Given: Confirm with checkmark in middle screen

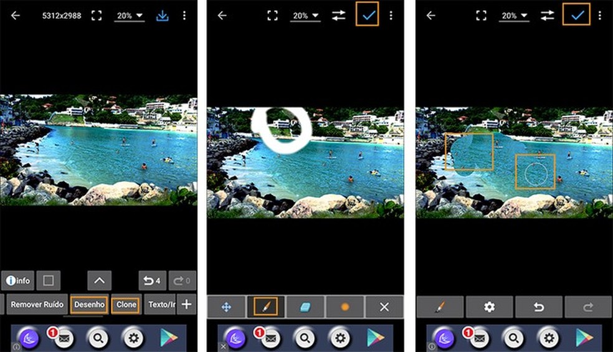Looking at the screenshot, I should coord(368,14).
